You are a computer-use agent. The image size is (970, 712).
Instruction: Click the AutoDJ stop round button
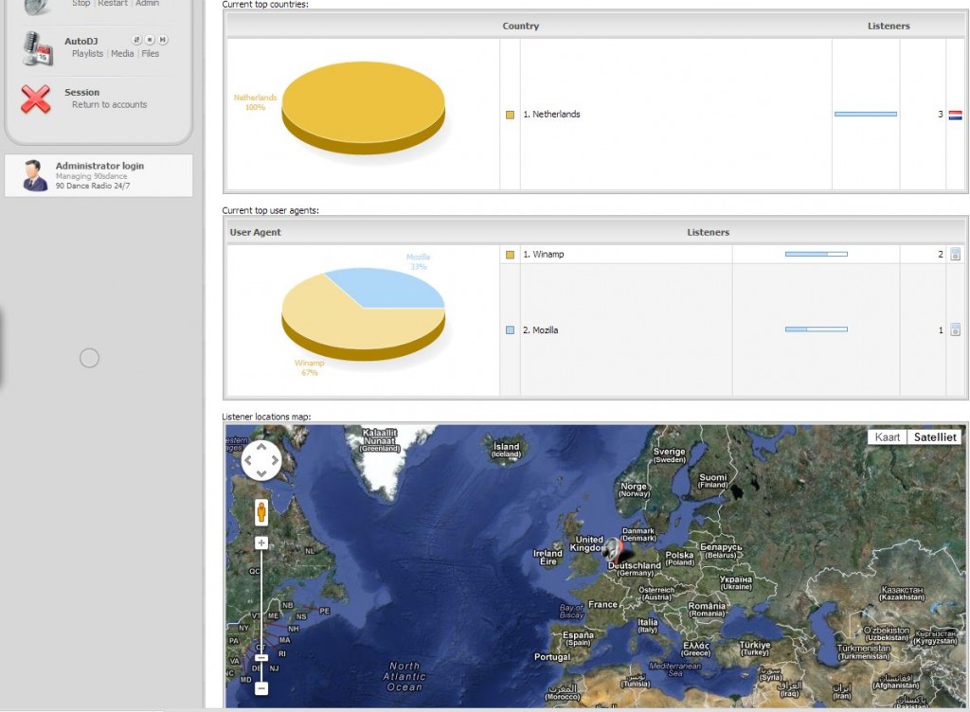(150, 40)
